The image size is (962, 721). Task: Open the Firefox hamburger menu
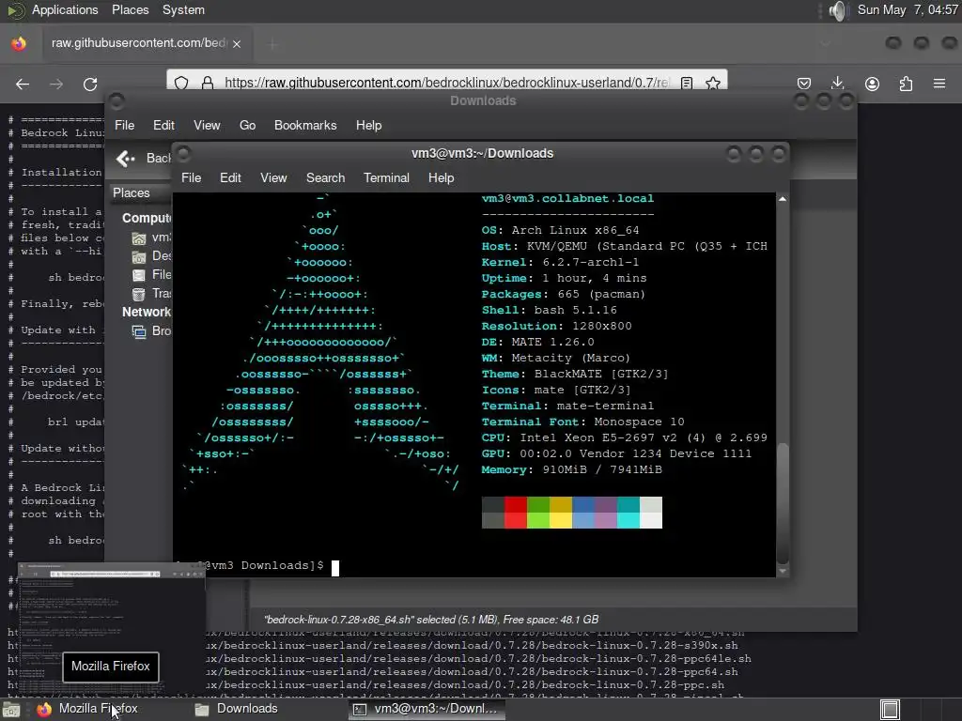tap(939, 84)
